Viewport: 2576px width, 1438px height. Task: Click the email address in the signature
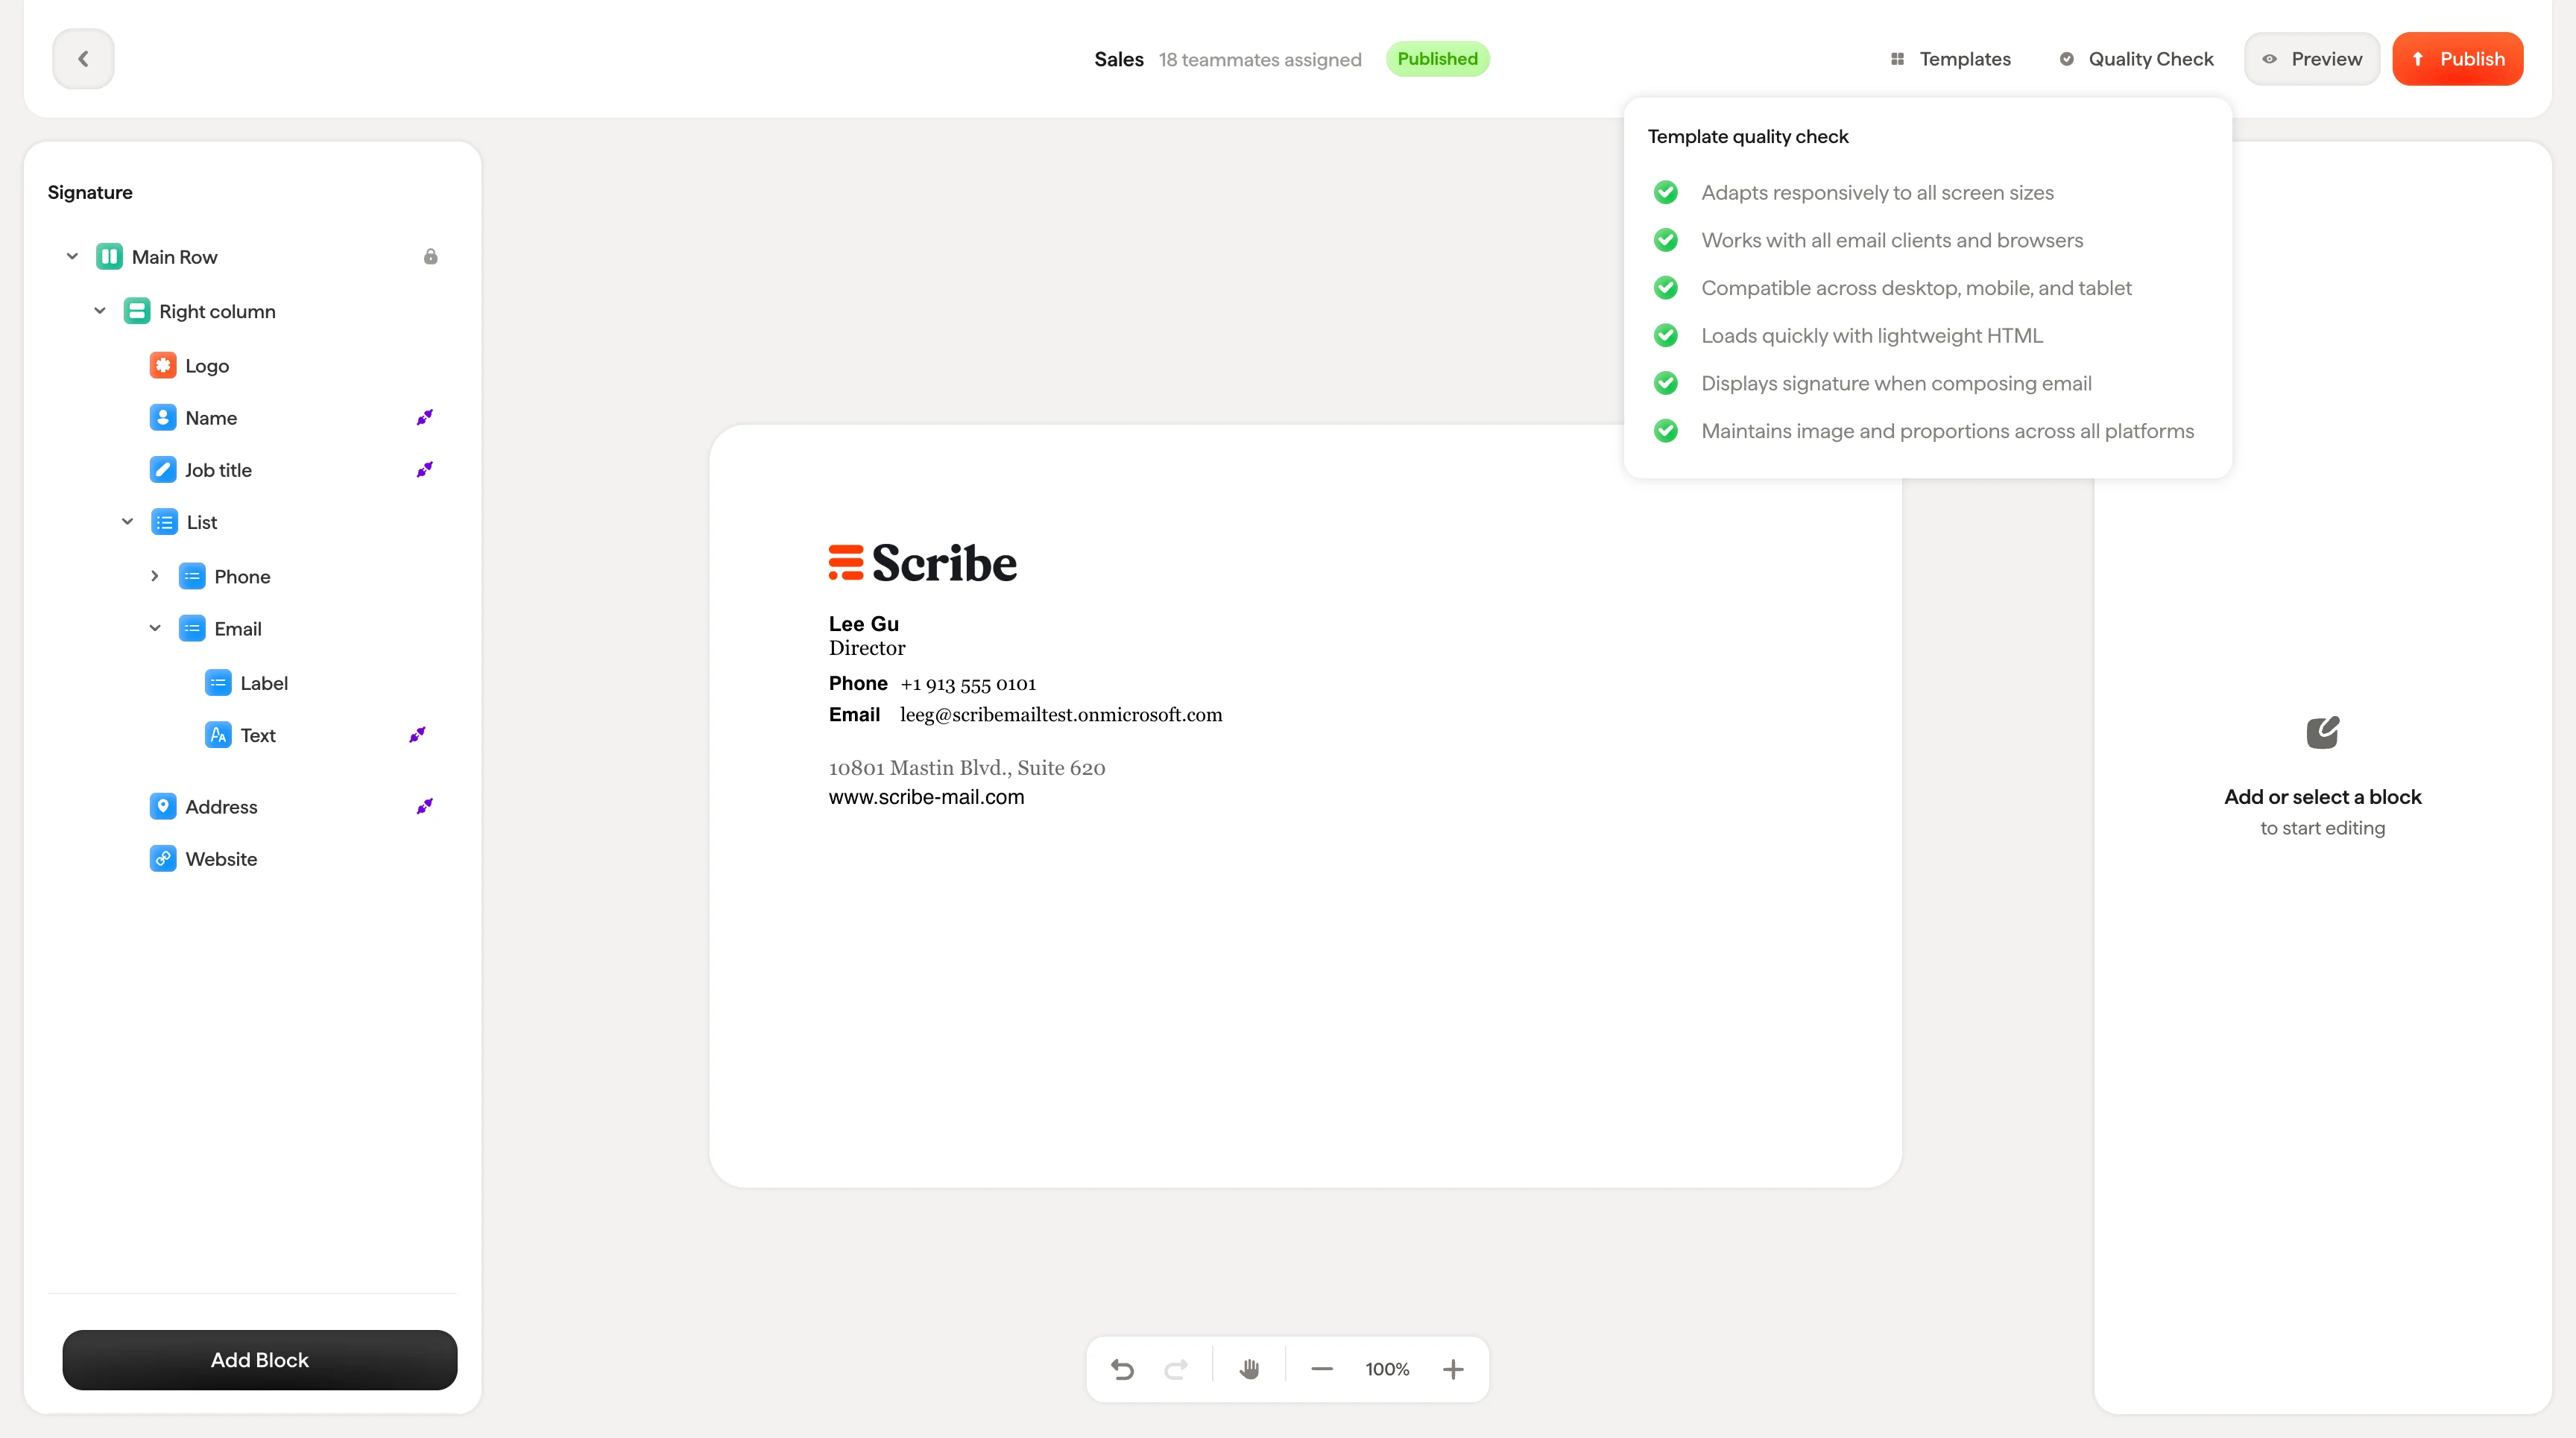pos(1061,715)
